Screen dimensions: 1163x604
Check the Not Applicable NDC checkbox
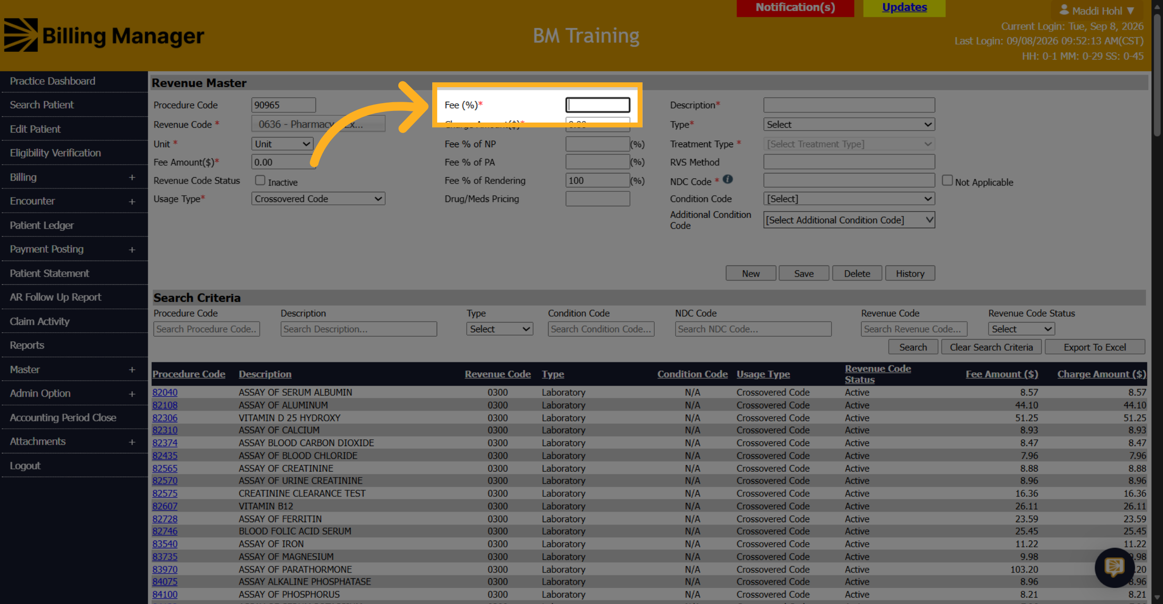click(x=947, y=180)
